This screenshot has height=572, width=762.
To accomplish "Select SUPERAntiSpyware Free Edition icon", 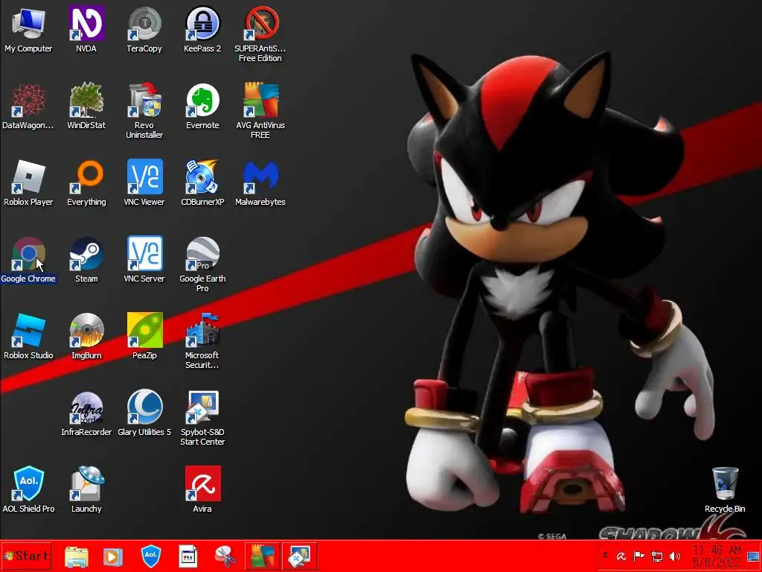I will pos(260,34).
